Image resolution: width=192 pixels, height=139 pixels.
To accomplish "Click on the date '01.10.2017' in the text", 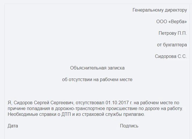I will [117, 103].
